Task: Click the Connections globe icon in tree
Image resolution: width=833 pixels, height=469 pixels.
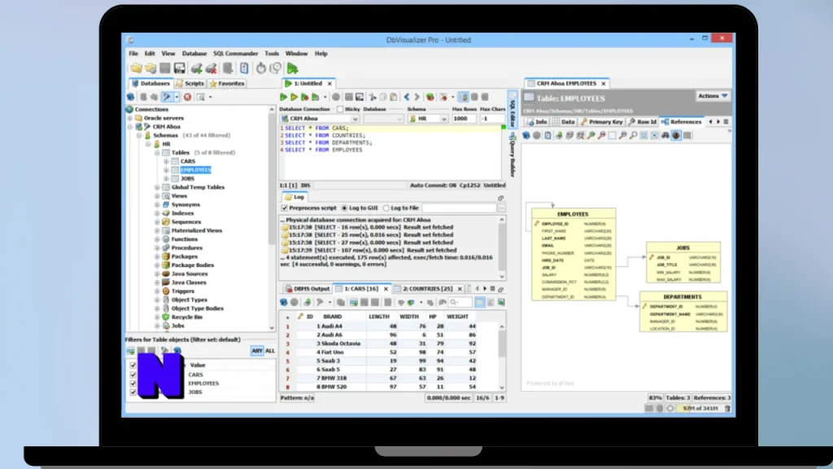Action: 129,109
